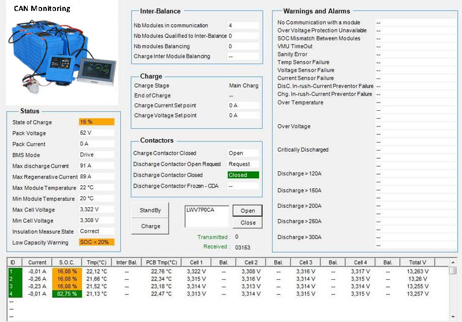Click the Sanity Error alarm label
Viewport: 462px width, 322px height.
point(292,54)
